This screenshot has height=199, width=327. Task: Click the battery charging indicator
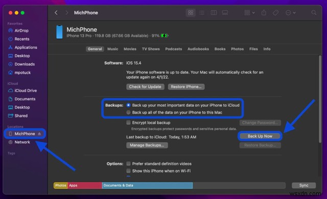tap(165, 36)
